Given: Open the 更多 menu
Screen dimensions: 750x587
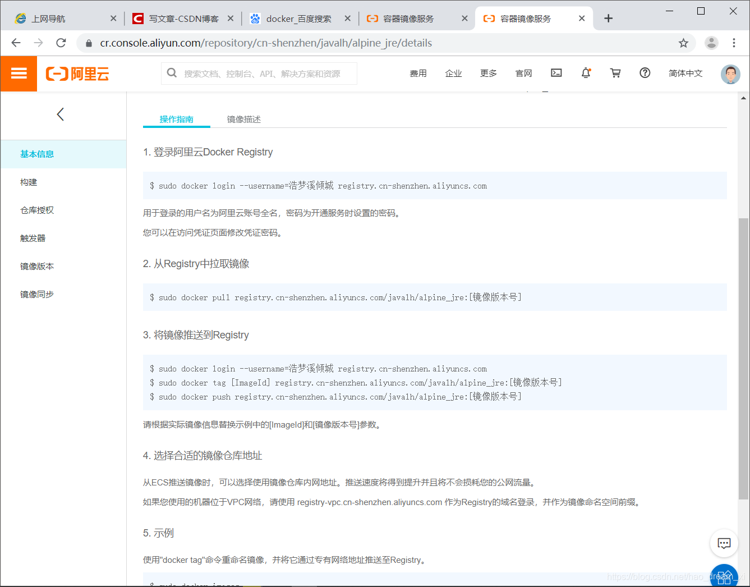Looking at the screenshot, I should pos(489,73).
